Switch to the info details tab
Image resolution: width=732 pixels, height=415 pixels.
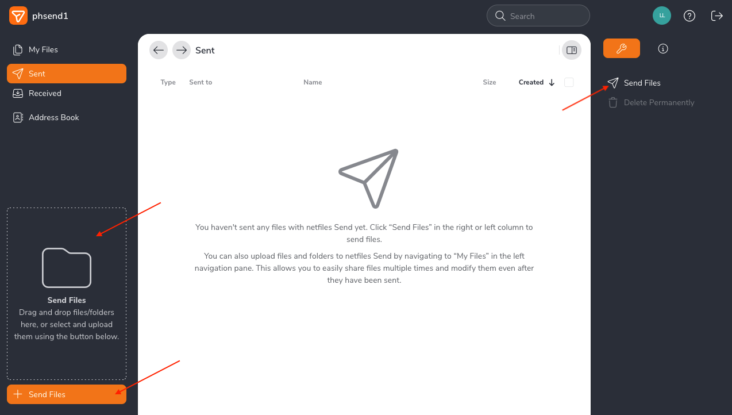pyautogui.click(x=662, y=49)
